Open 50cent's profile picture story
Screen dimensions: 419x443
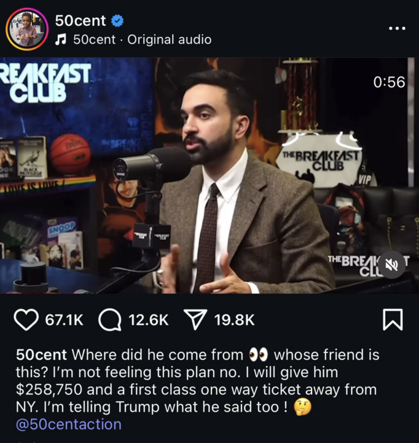tap(27, 29)
